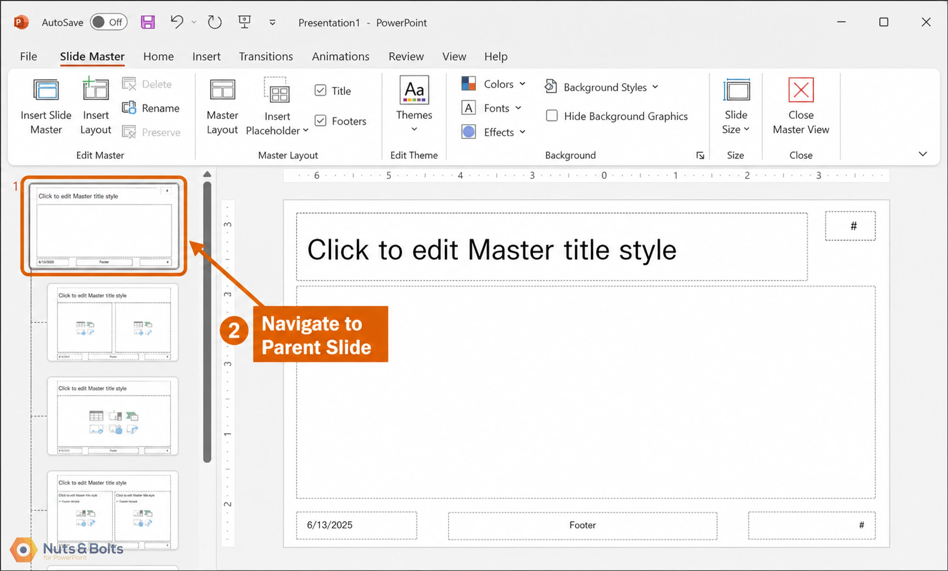The image size is (948, 571).
Task: Expand the Background Styles dropdown arrow
Action: click(655, 87)
